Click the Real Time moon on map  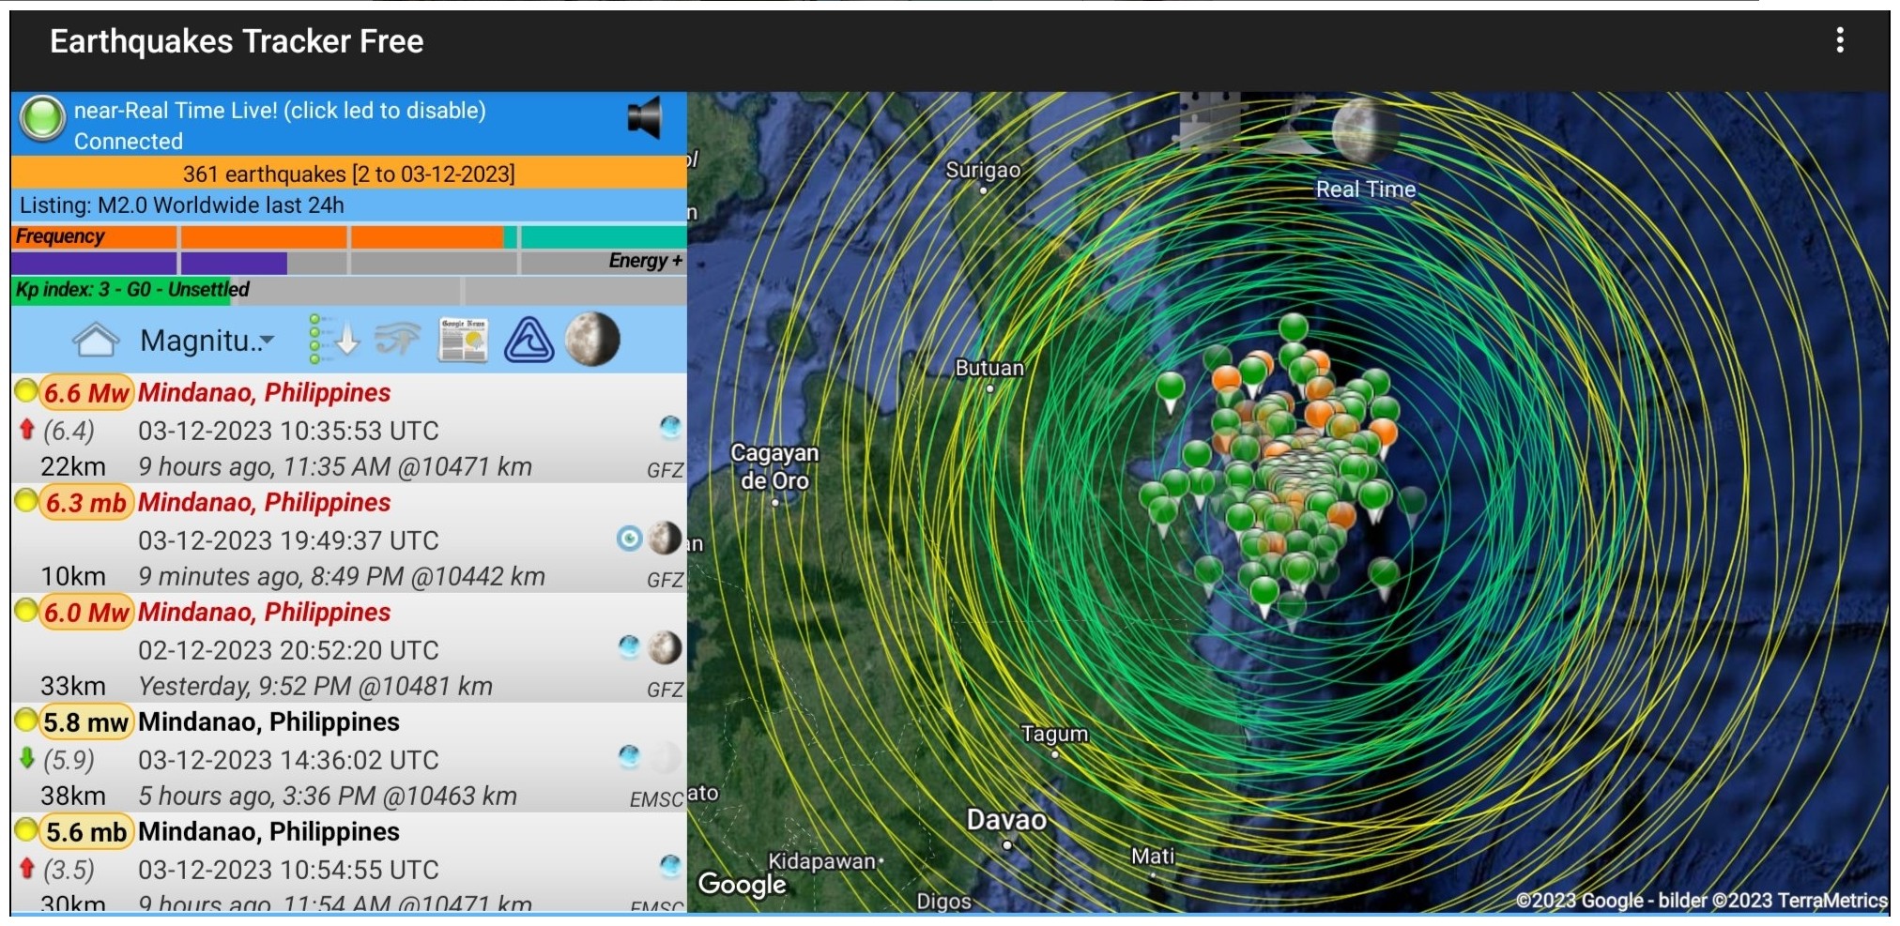1365,132
